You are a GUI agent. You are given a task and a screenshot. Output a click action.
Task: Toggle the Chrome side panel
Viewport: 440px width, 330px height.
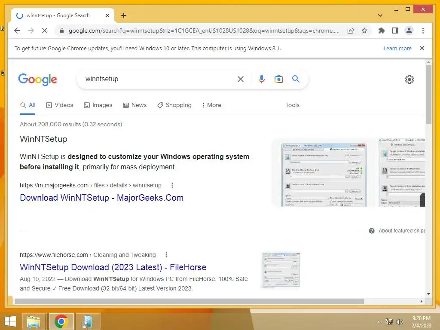click(x=395, y=31)
